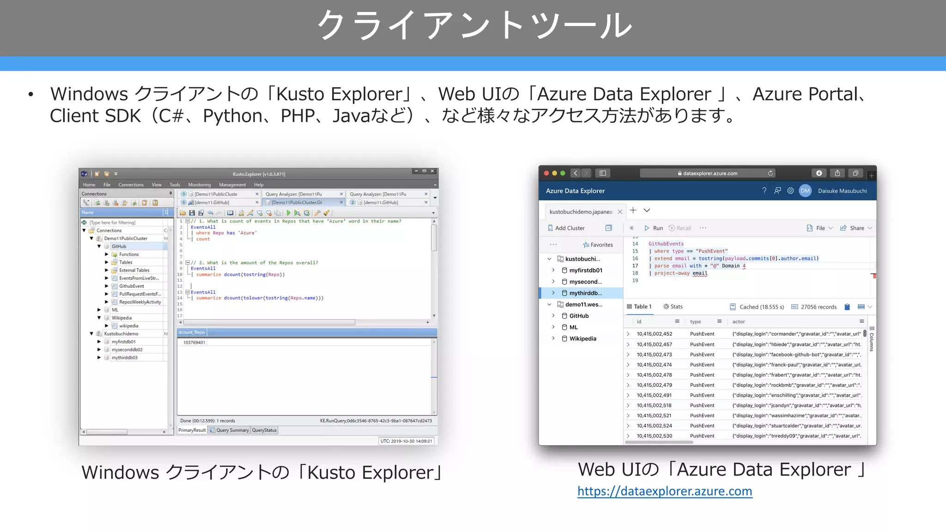The width and height of the screenshot is (946, 532).
Task: Click the Safari show tabs icon
Action: click(855, 173)
